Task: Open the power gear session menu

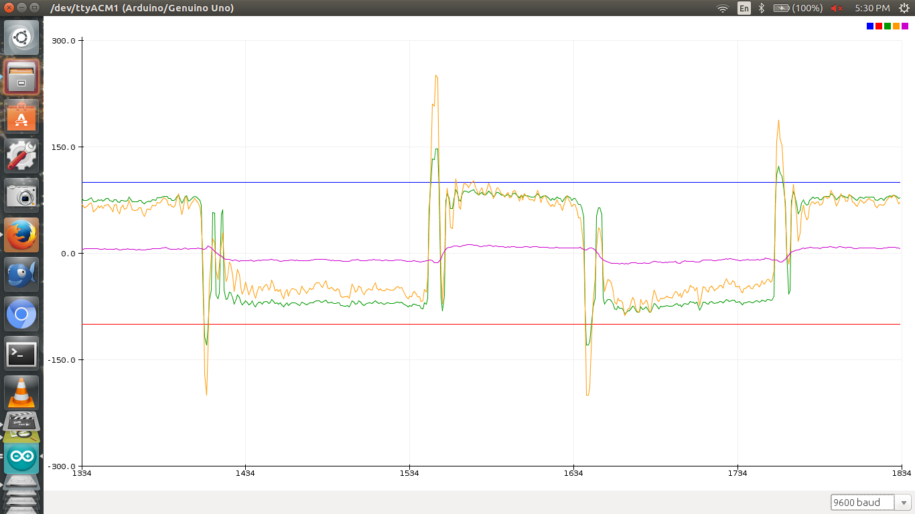Action: [904, 8]
